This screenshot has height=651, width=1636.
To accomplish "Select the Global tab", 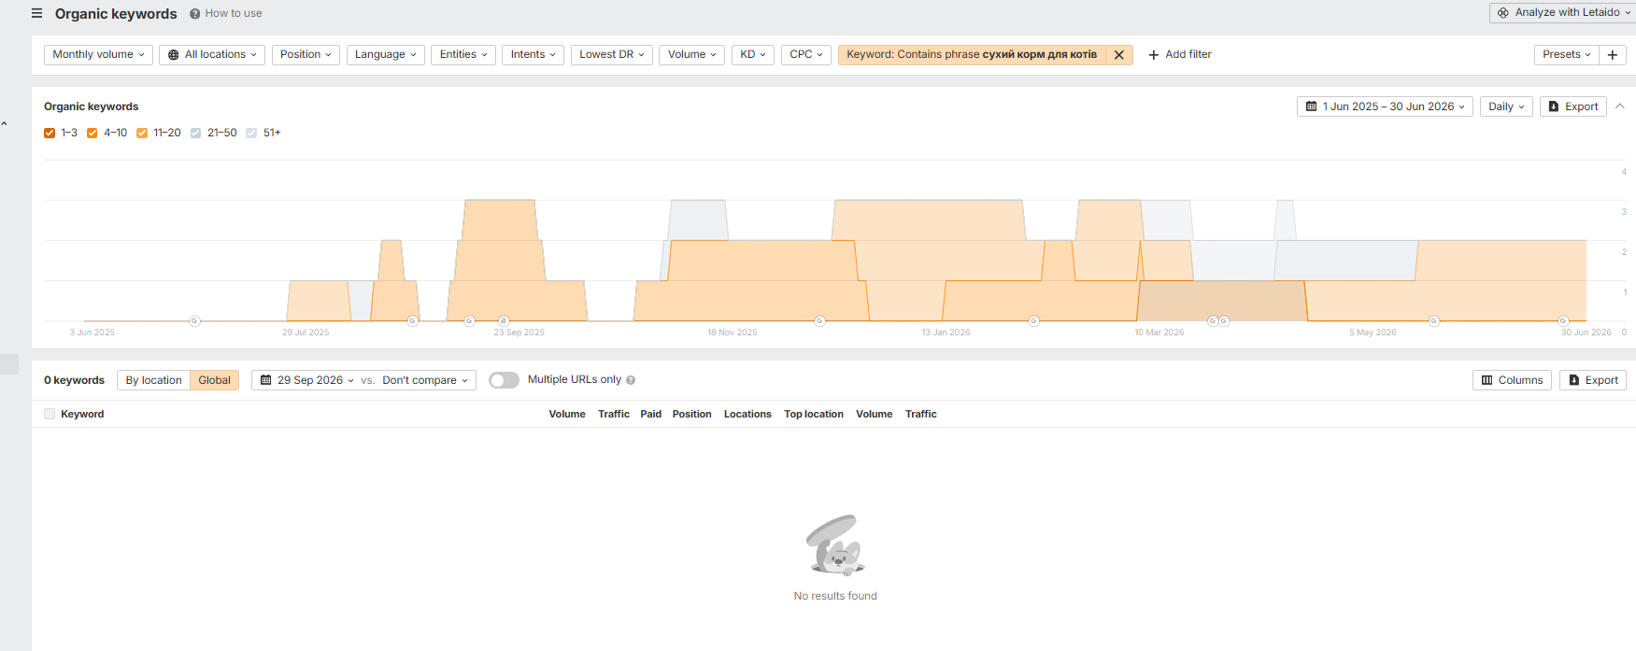I will click(214, 380).
